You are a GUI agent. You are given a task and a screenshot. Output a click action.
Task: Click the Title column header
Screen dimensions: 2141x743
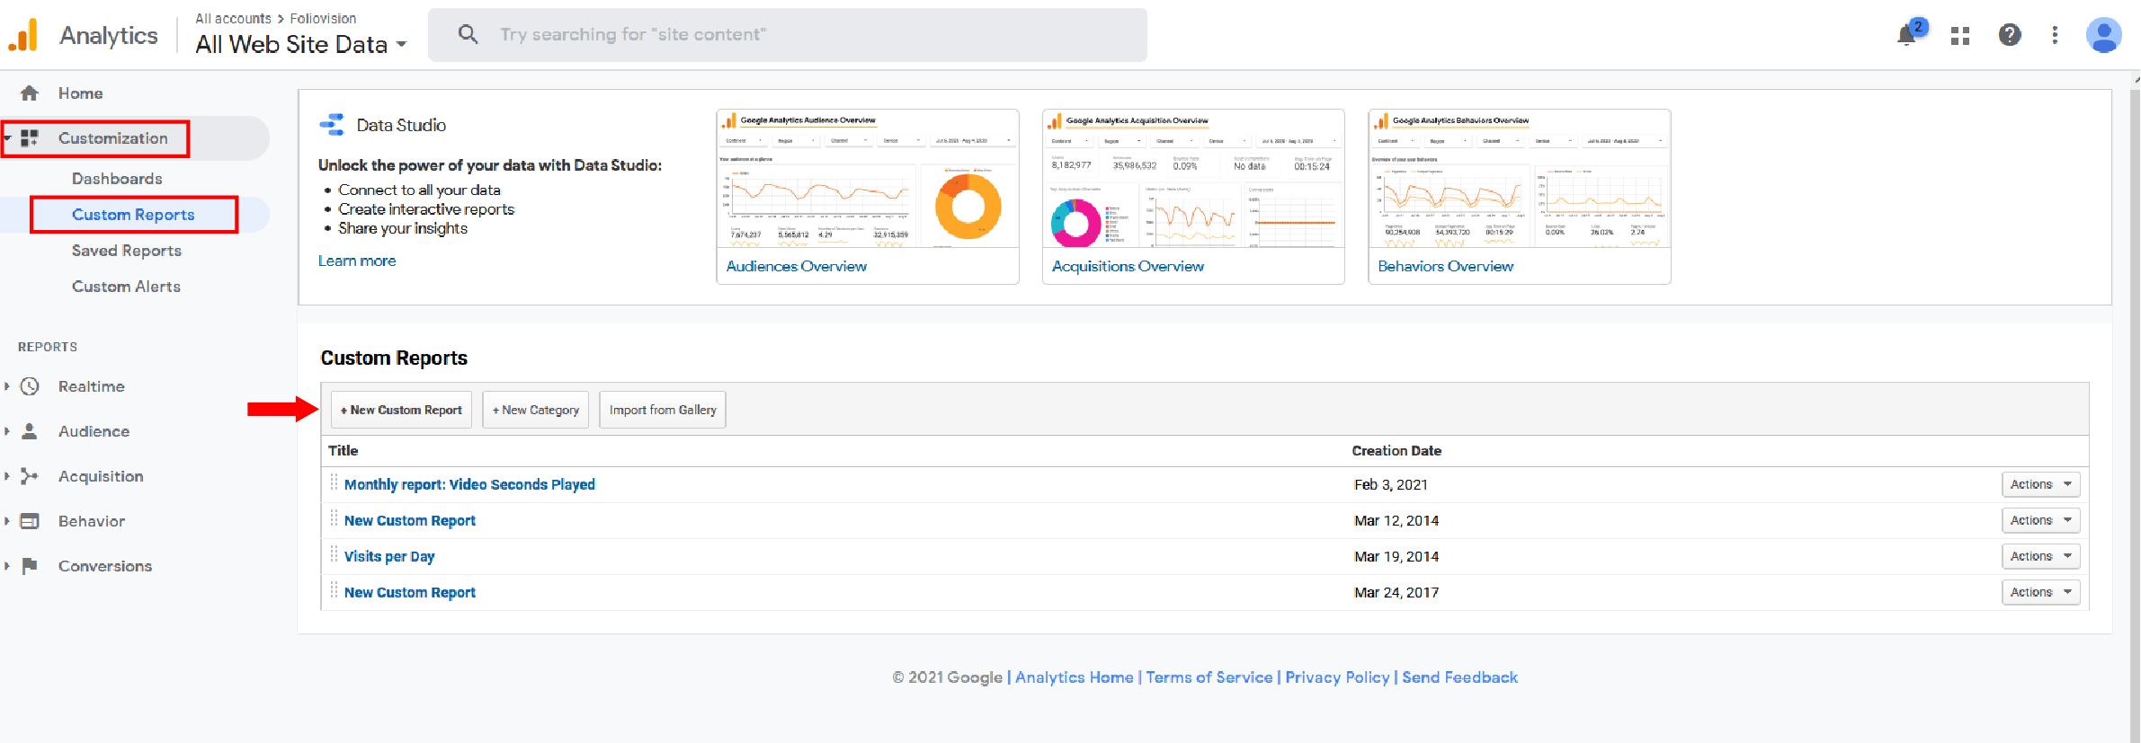click(x=343, y=451)
